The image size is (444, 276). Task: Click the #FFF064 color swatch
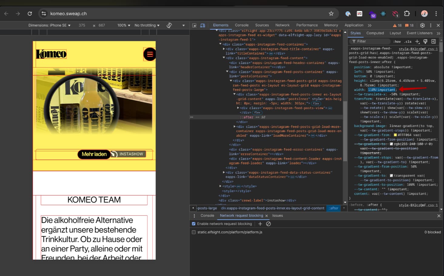395,135
